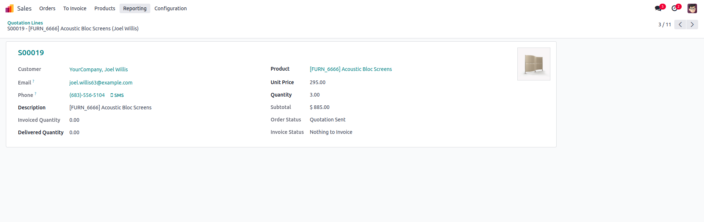
Task: Go to previous record arrow
Action: (680, 25)
